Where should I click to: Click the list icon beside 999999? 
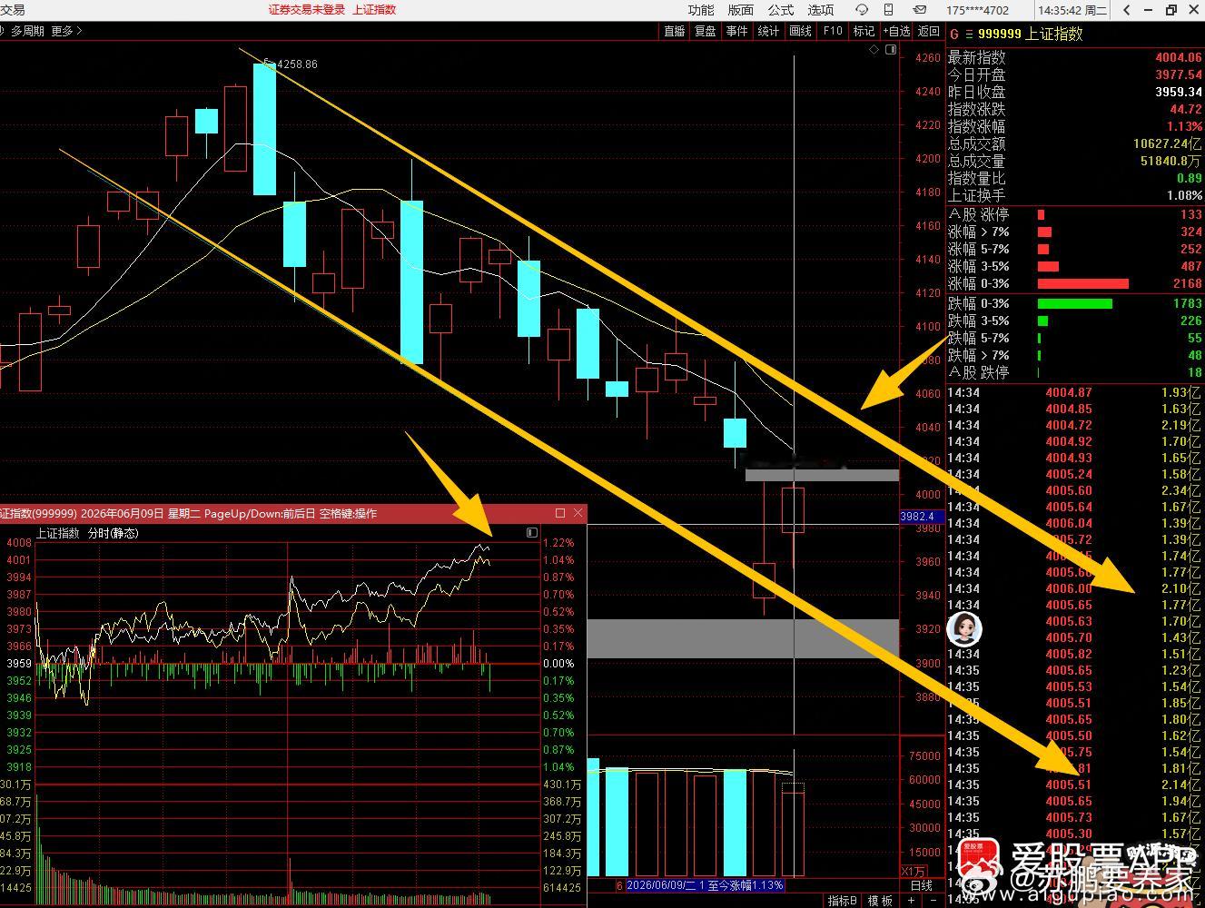(x=969, y=34)
